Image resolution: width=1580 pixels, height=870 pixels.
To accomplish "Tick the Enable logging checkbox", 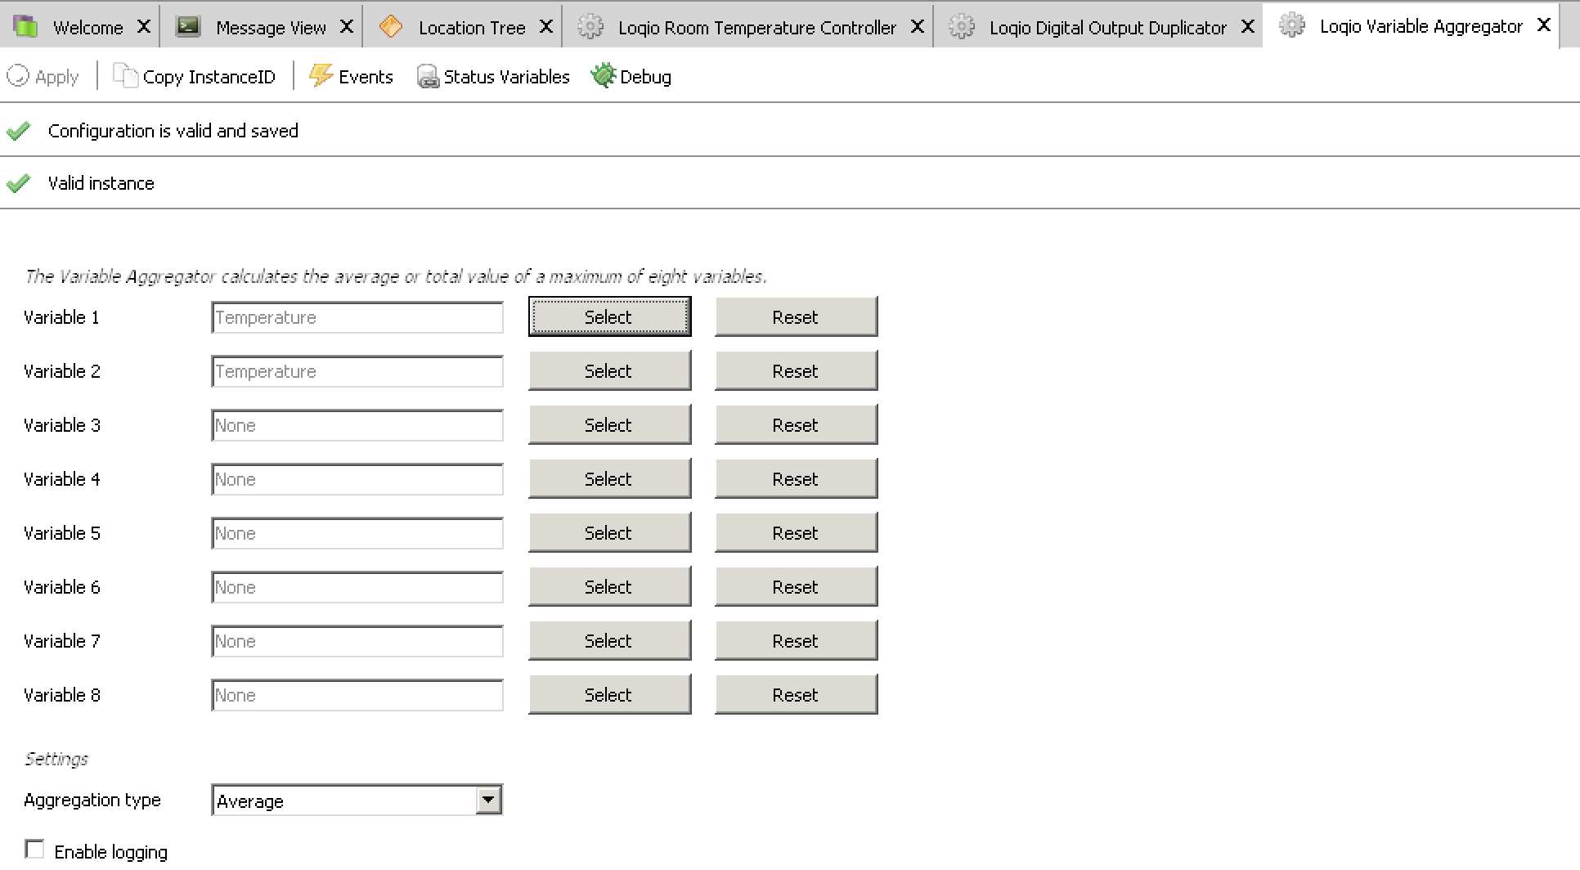I will point(34,849).
